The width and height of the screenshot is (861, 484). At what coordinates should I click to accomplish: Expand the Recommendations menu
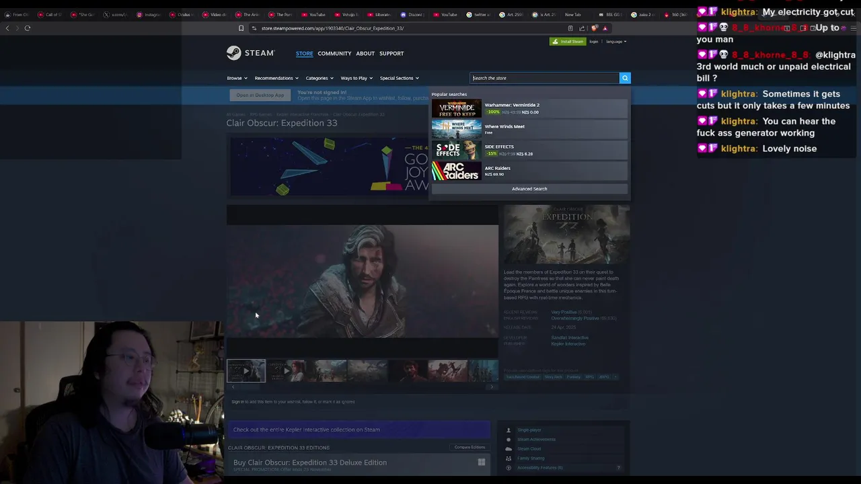(276, 78)
